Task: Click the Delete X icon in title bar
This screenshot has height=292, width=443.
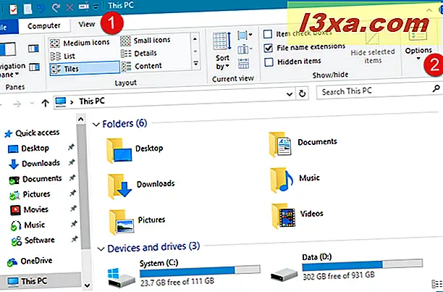Action: [69, 7]
